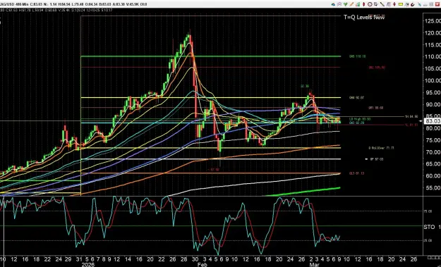Click the STO indicator label
This screenshot has width=441, height=267.
(x=429, y=227)
